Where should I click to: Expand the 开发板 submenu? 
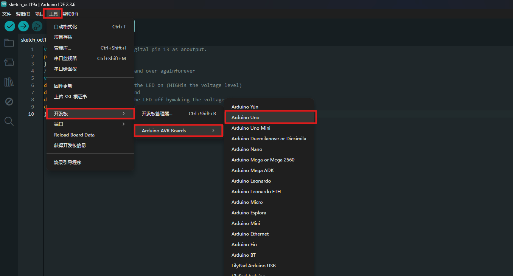point(90,114)
